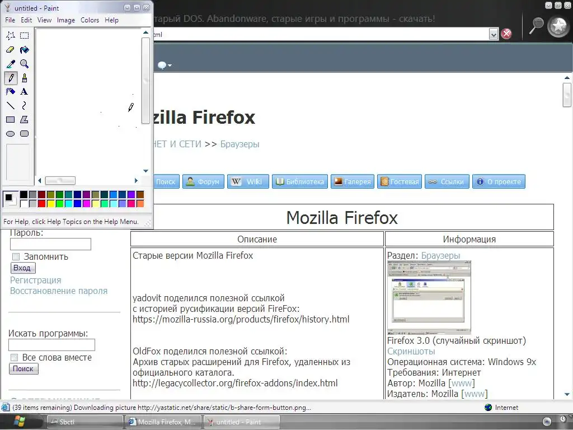The height and width of the screenshot is (430, 573).
Task: Click the Поиск button under program search
Action: [24, 369]
